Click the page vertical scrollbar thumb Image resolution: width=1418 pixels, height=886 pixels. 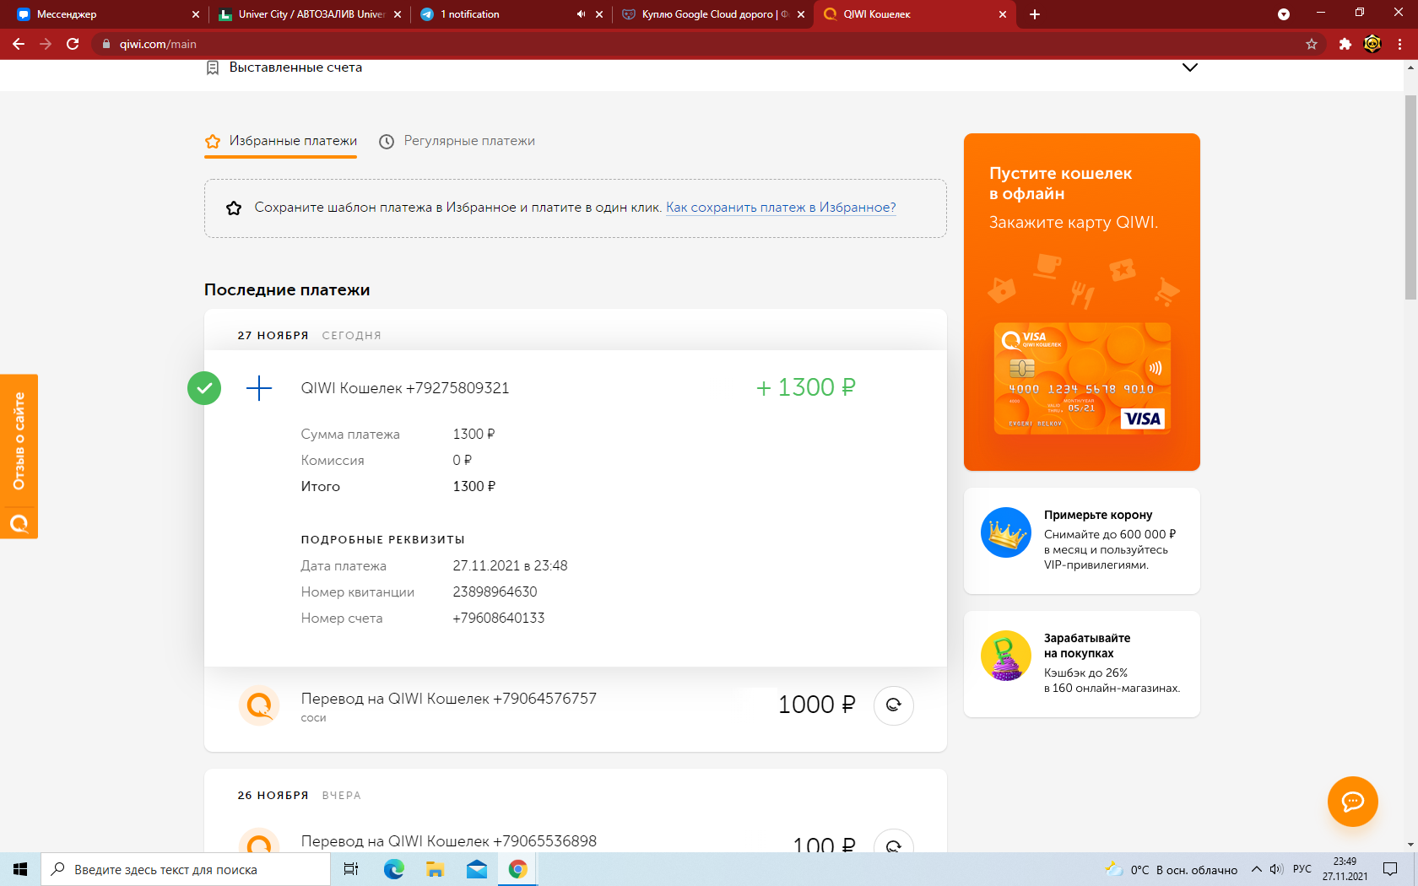click(1410, 197)
